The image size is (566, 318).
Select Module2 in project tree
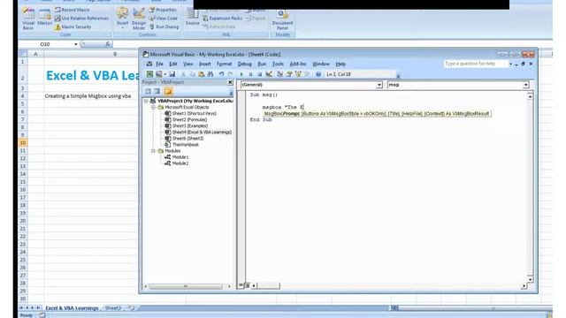[180, 163]
